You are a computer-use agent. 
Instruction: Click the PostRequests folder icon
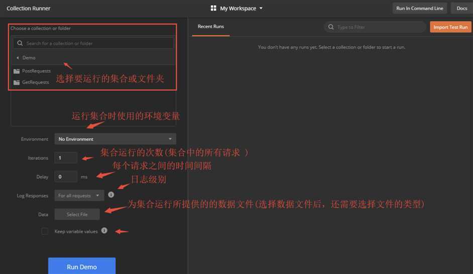tap(17, 71)
